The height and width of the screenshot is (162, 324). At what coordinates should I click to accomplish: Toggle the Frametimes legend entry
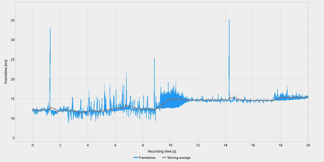pyautogui.click(x=144, y=158)
